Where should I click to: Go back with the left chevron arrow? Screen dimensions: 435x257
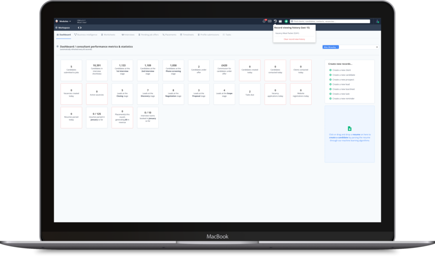click(78, 28)
